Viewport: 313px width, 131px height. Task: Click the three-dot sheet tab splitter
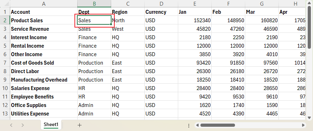(x=189, y=125)
